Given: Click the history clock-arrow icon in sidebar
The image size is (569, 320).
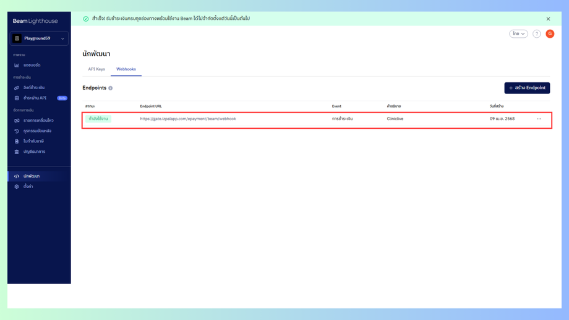Looking at the screenshot, I should coord(17,131).
